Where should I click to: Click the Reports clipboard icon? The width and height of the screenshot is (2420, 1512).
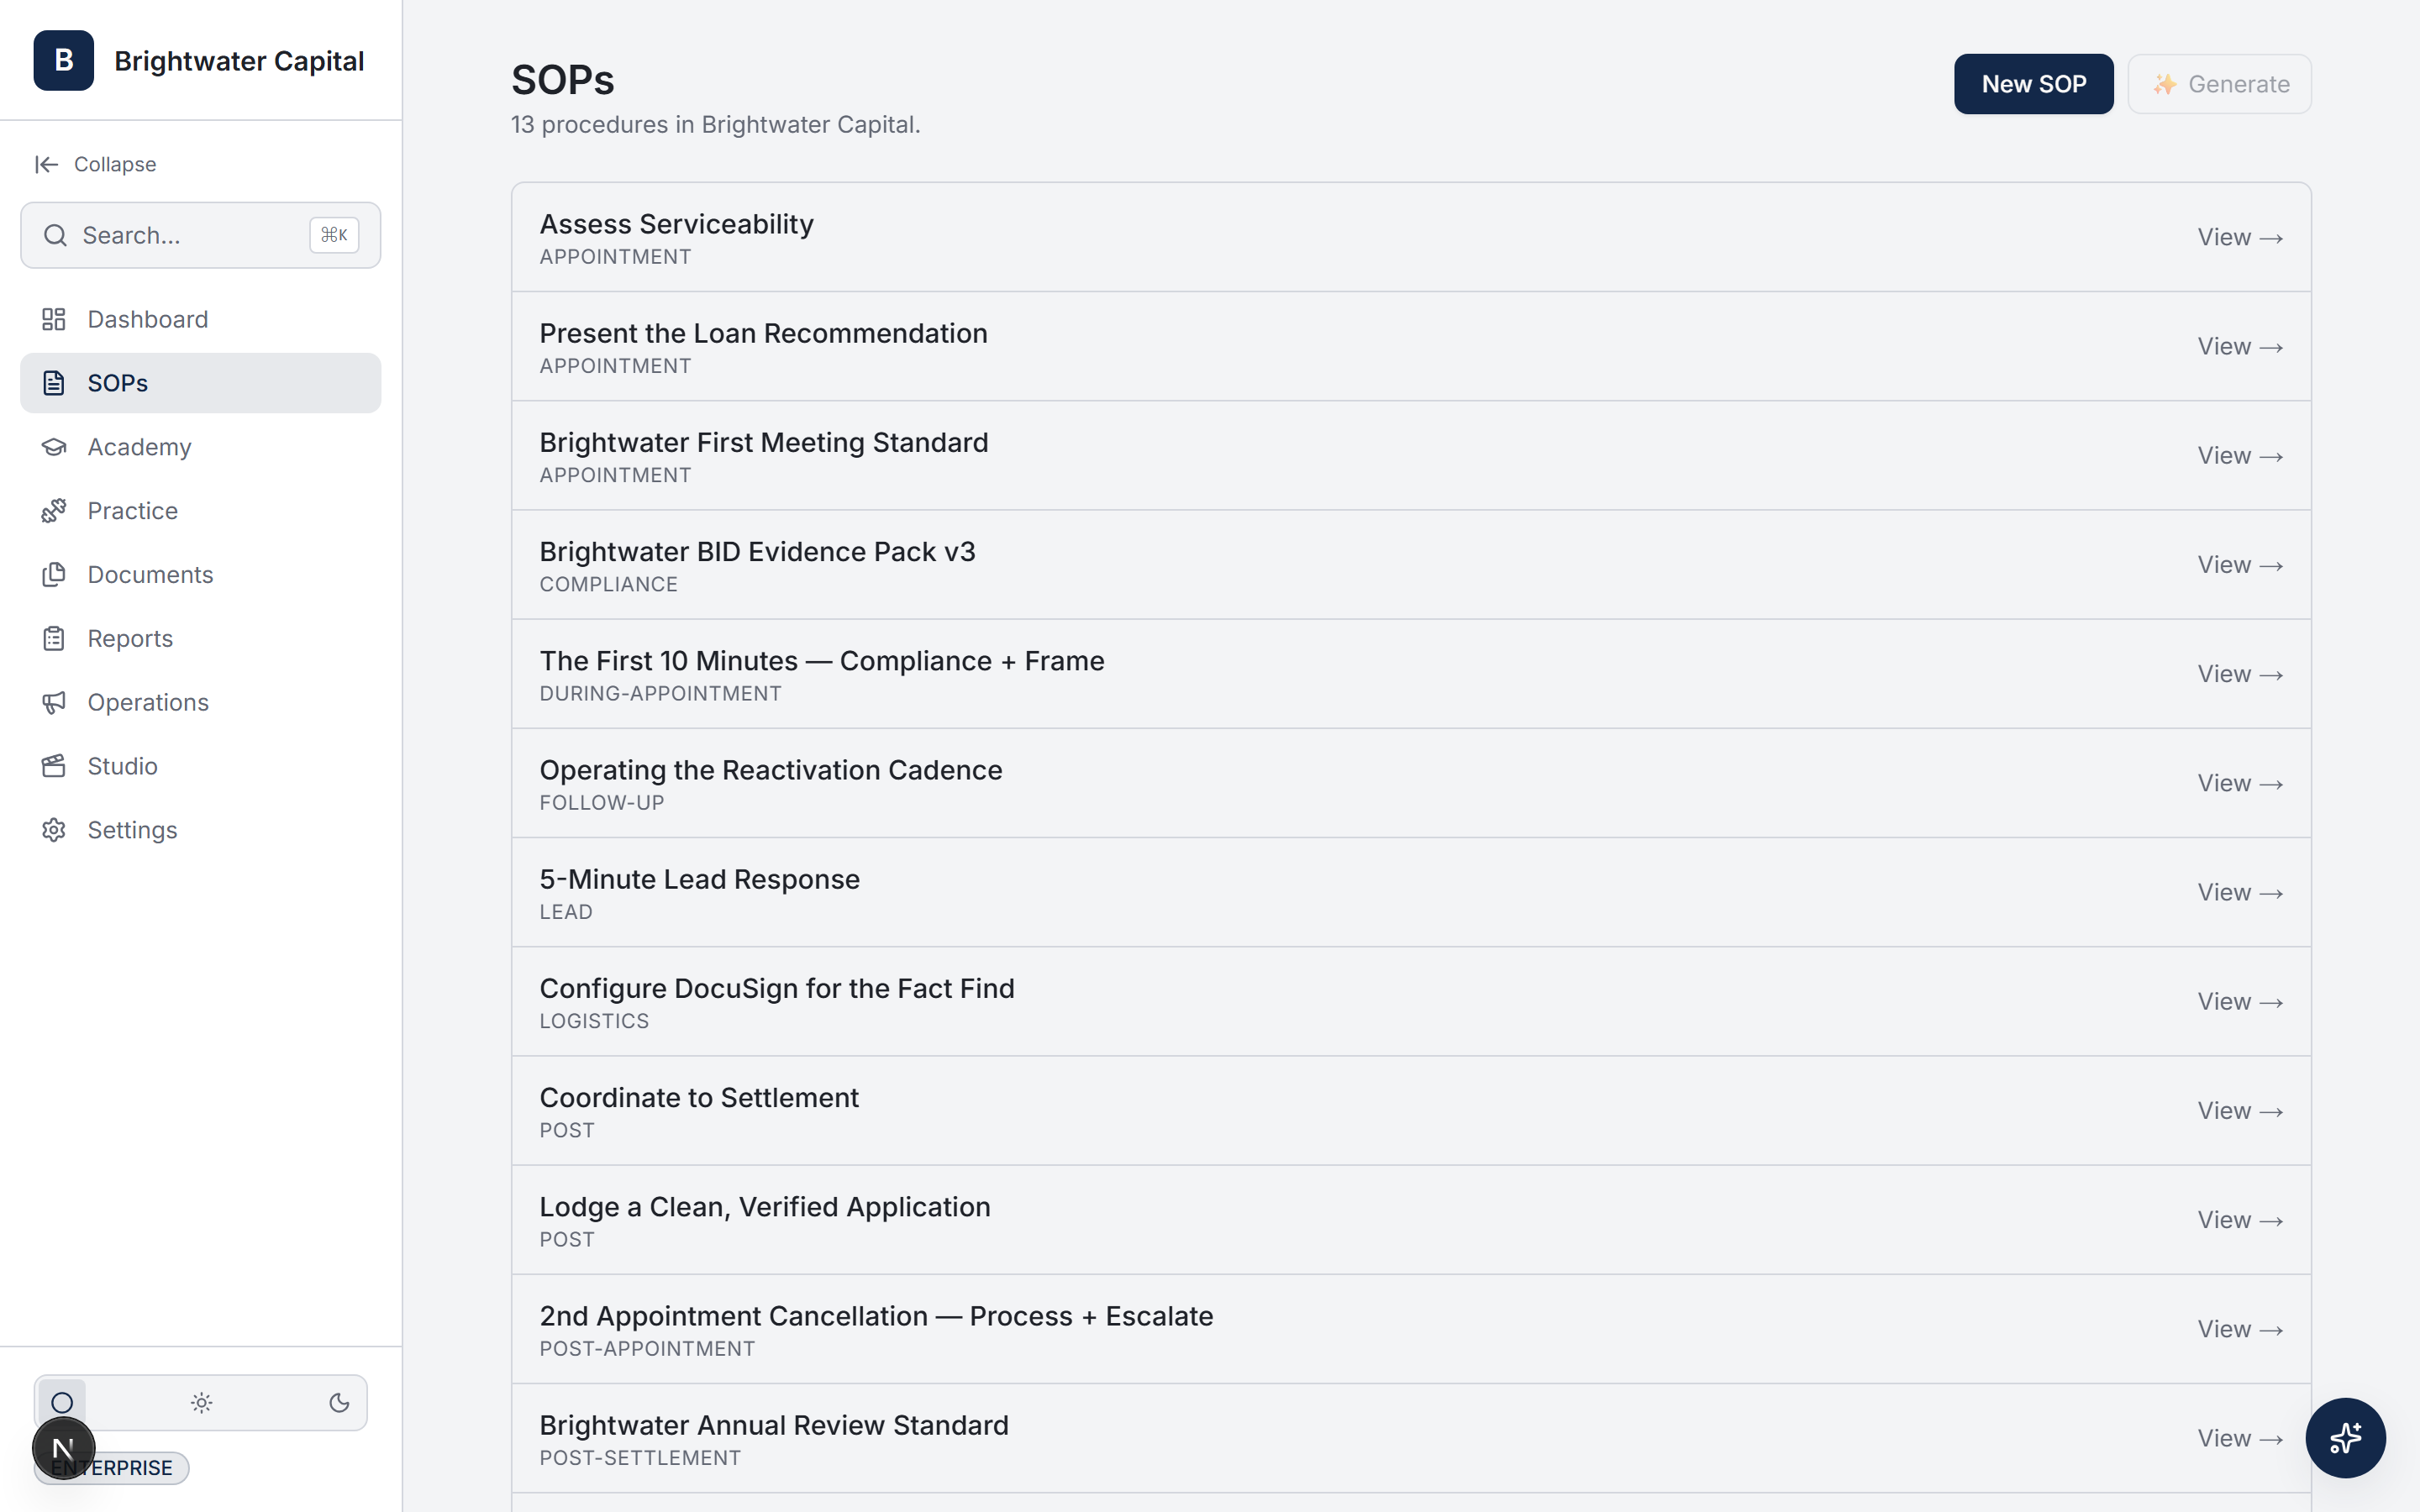pyautogui.click(x=54, y=638)
